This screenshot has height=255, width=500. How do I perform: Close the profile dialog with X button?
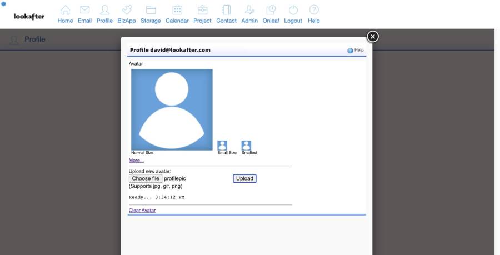tap(373, 36)
